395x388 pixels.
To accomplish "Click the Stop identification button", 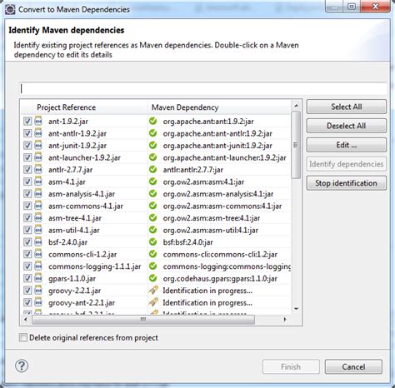I will point(347,183).
